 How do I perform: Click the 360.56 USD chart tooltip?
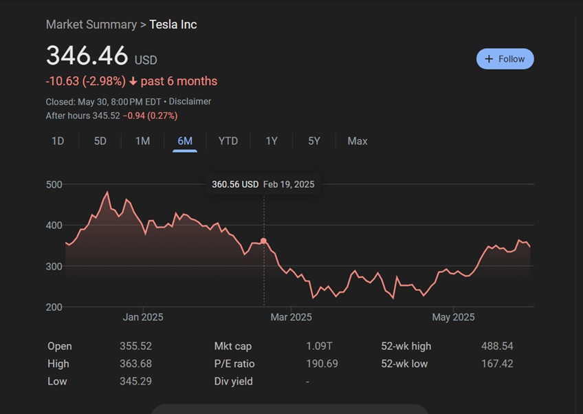coord(263,184)
